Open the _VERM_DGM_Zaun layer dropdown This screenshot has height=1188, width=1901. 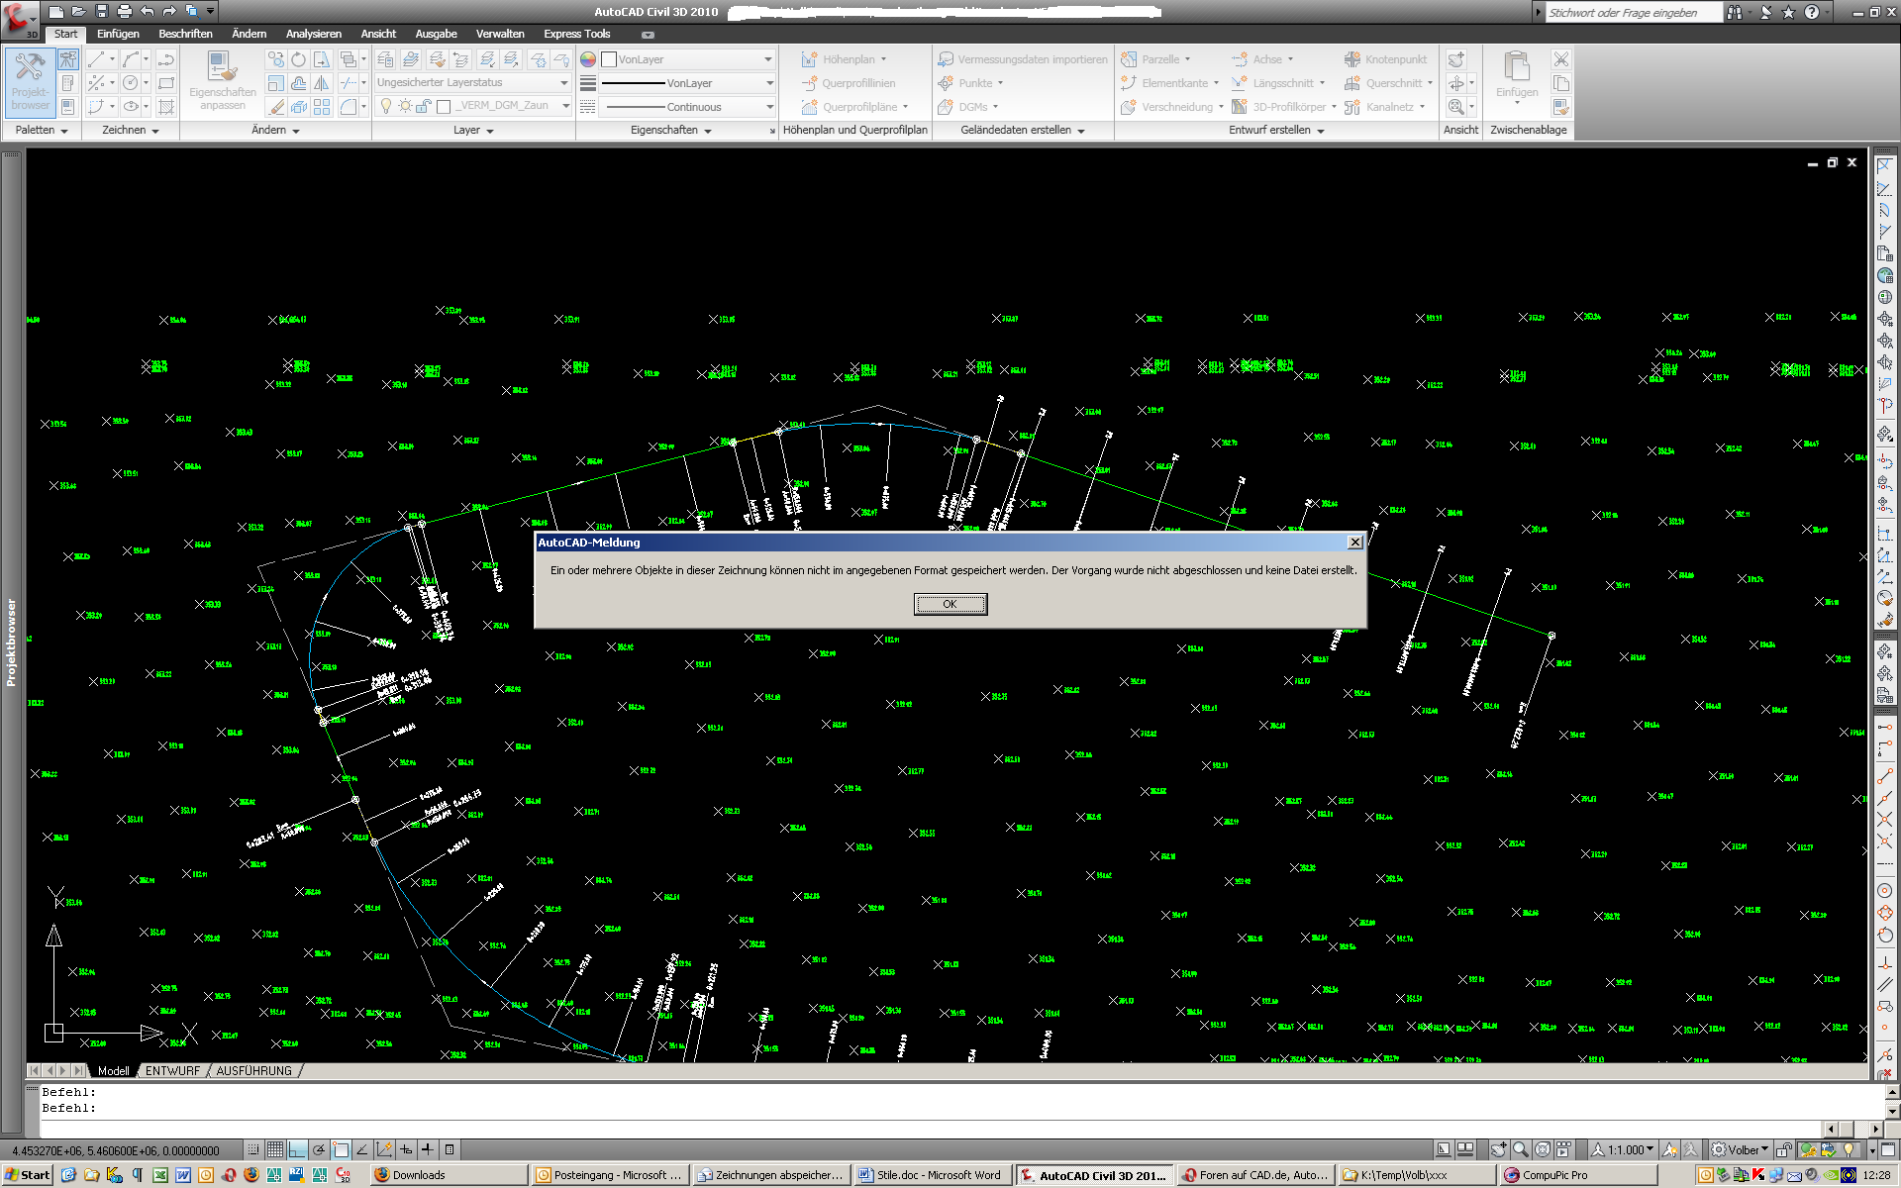click(x=565, y=106)
